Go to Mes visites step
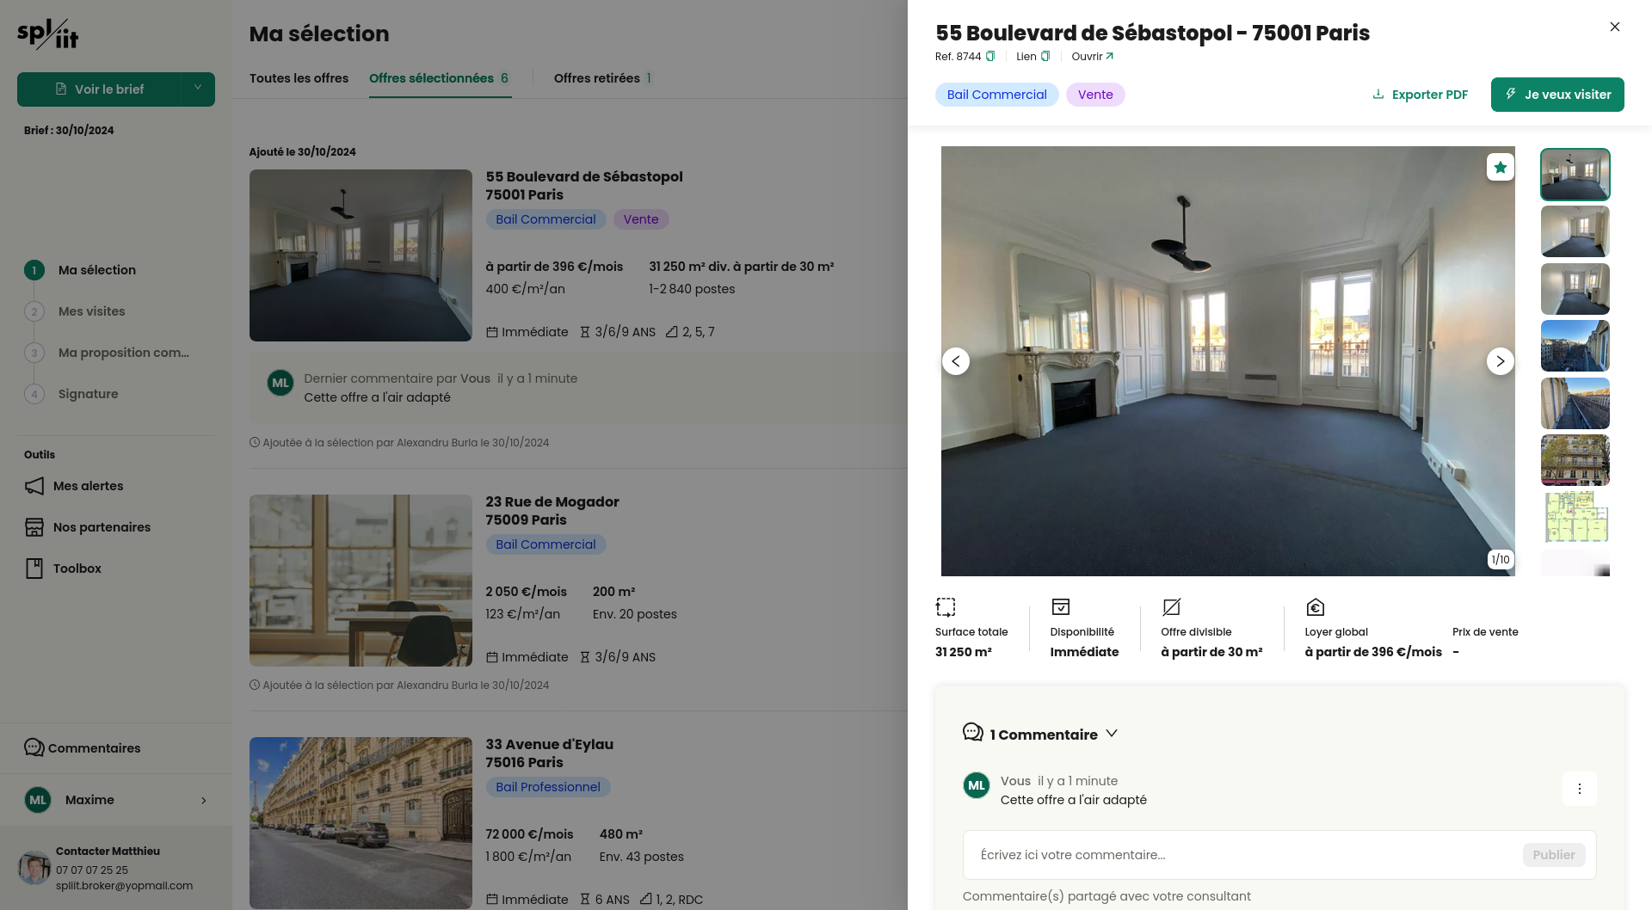This screenshot has width=1652, height=910. pos(92,311)
